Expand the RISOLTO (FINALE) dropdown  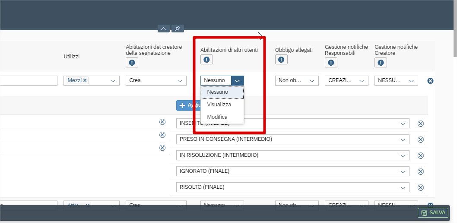403,187
